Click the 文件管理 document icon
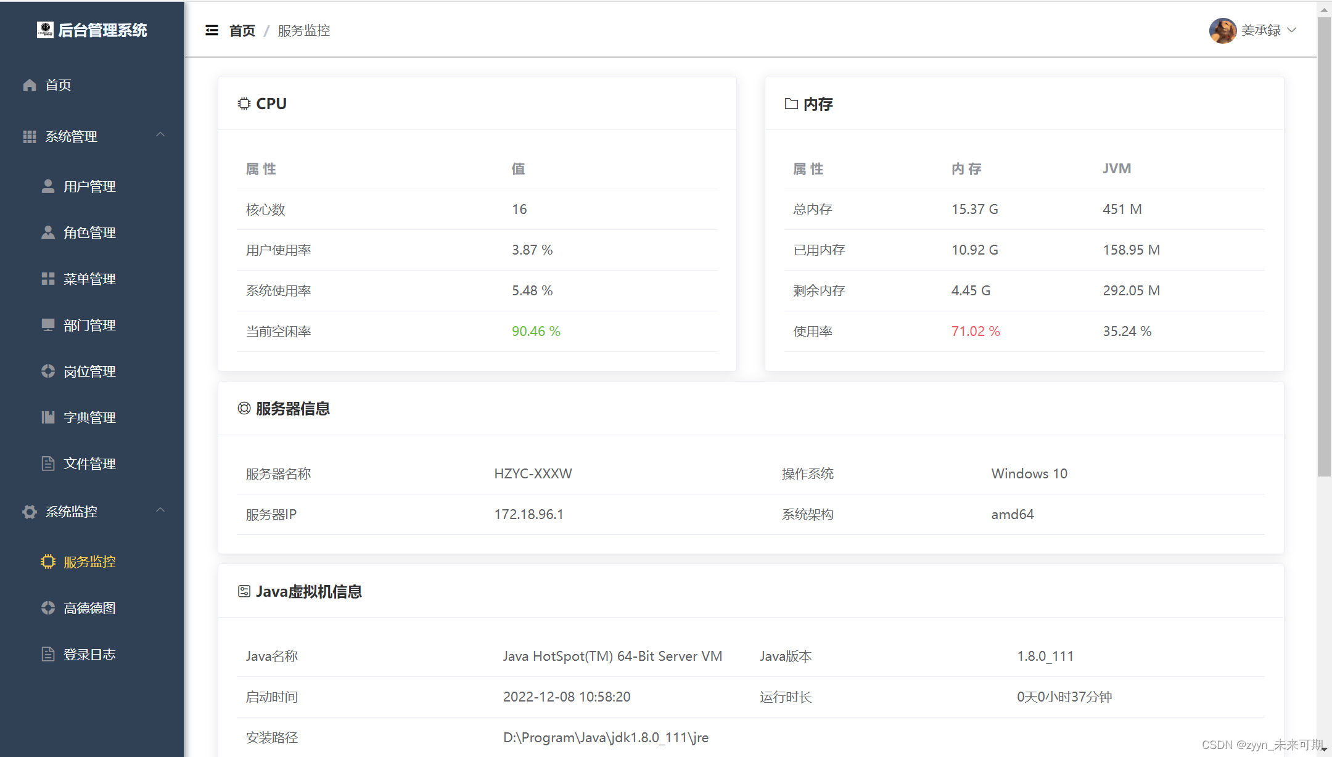 coord(48,464)
